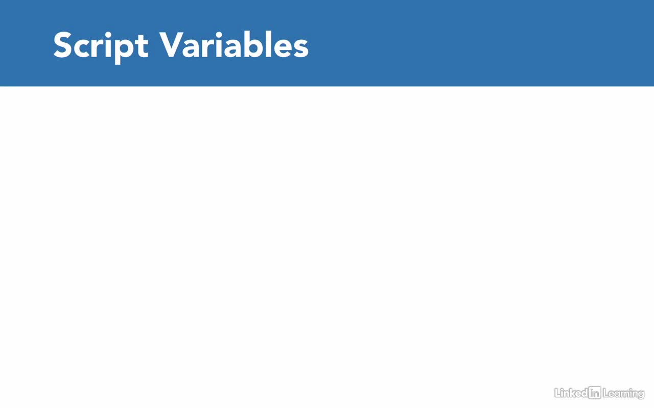654x408 pixels.
Task: Click the LinkedIn 'in' logo icon
Action: coord(594,392)
